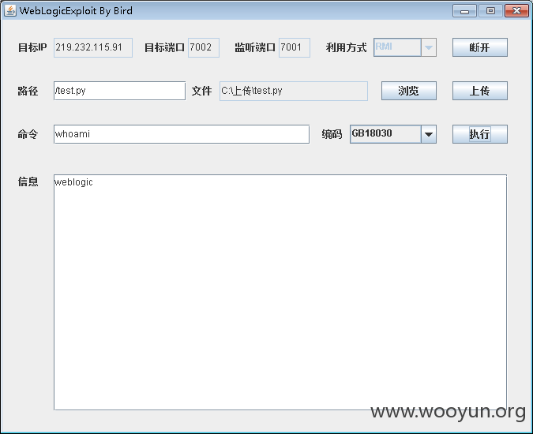Click the 'weblogic' output text

(73, 182)
